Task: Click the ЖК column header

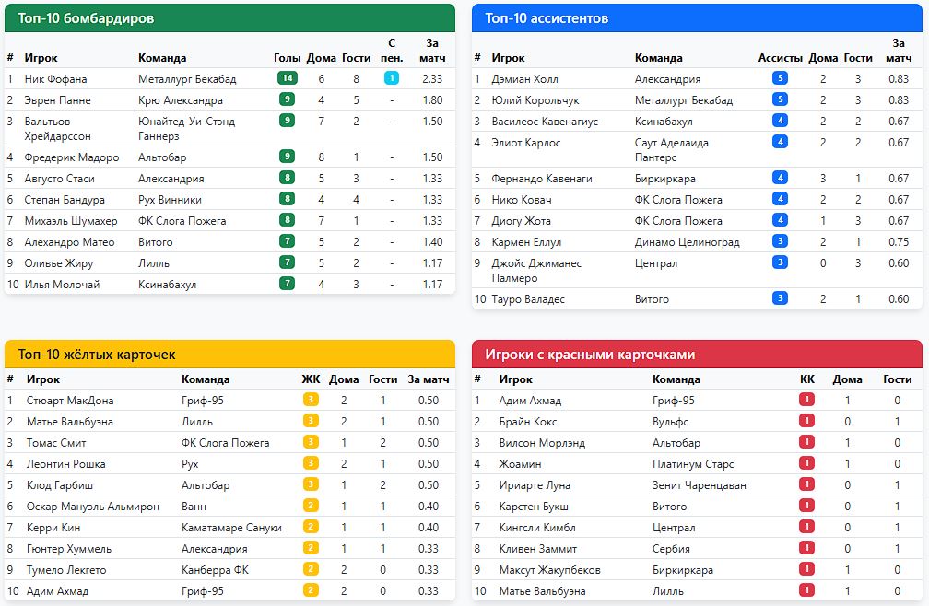Action: (x=311, y=379)
